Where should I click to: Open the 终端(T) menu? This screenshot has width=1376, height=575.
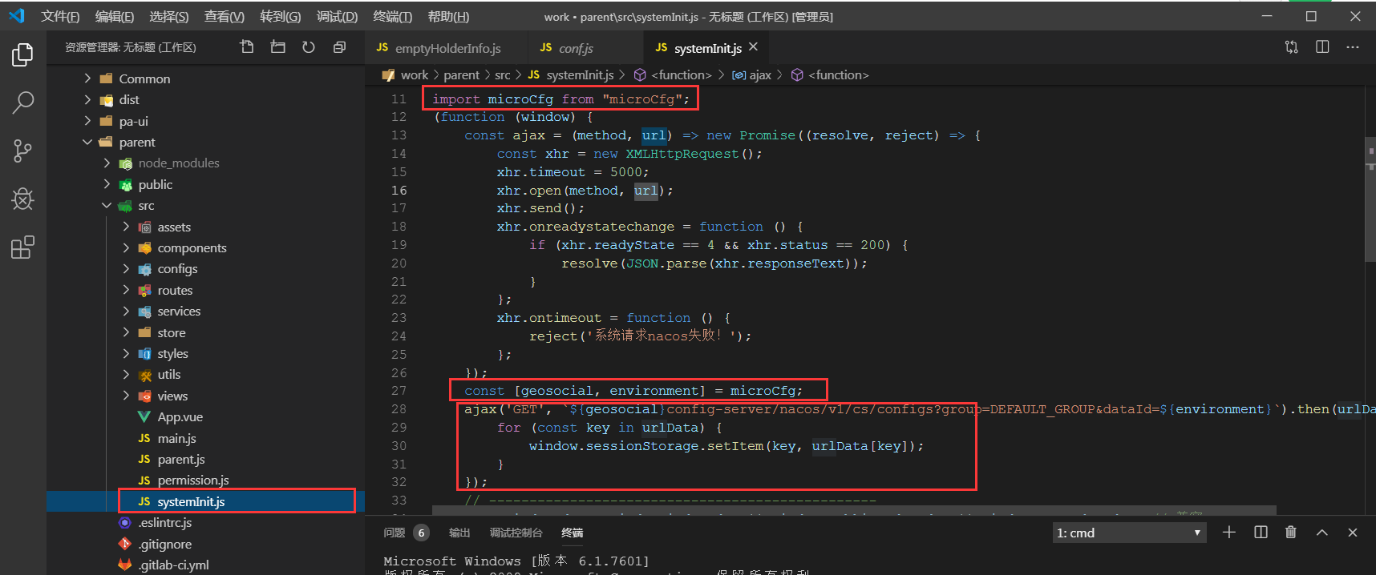coord(393,16)
